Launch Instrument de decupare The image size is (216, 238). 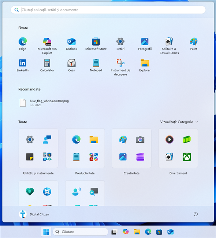tap(120, 67)
